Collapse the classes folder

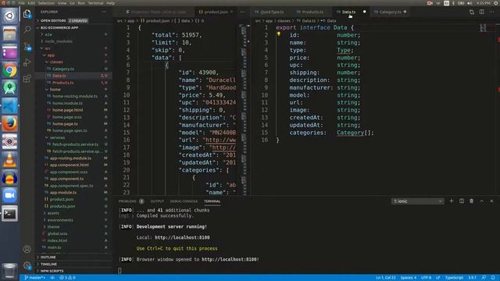pyautogui.click(x=56, y=62)
